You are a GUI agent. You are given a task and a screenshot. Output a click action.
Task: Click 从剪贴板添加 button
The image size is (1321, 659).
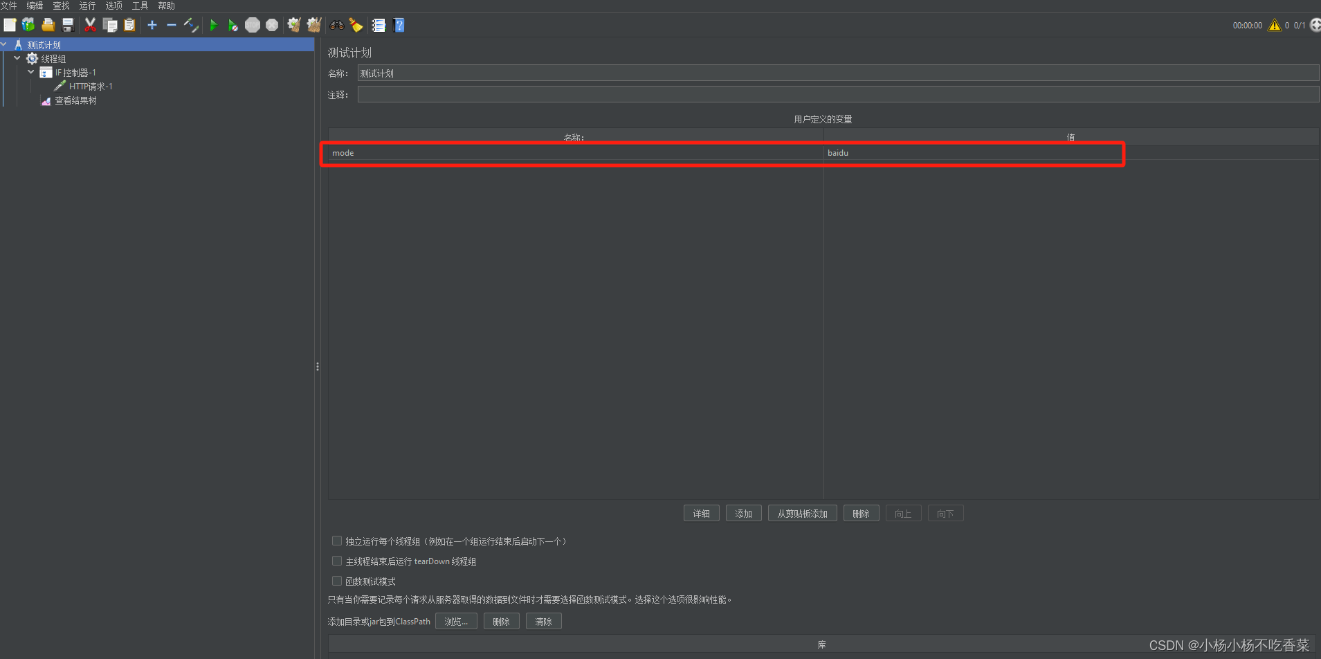point(803,514)
